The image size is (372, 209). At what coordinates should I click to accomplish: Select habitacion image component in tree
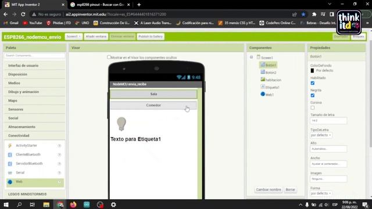(x=271, y=80)
